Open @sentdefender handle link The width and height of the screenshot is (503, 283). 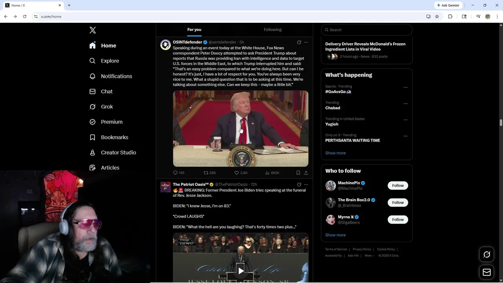(x=222, y=42)
